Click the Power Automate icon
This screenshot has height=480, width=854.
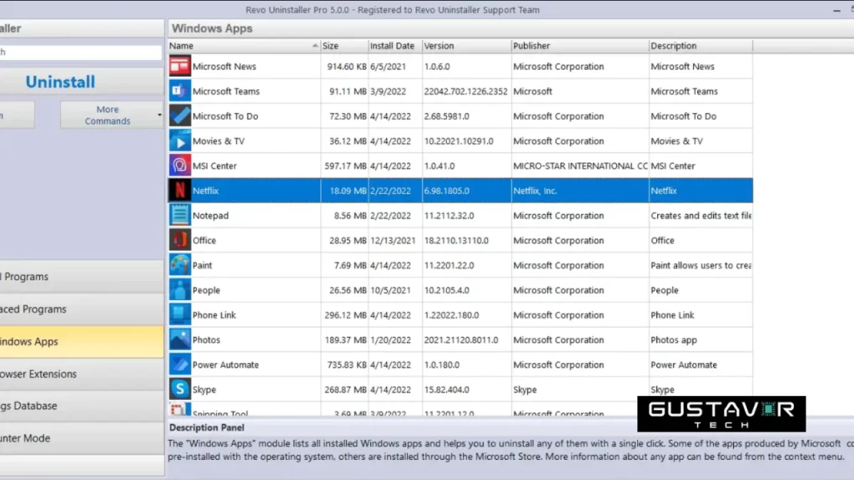(180, 364)
